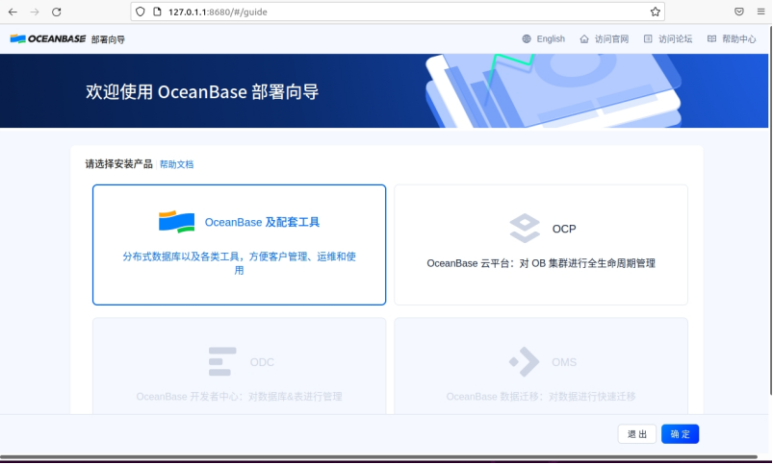Click the page info icon in address bar

[x=157, y=12]
